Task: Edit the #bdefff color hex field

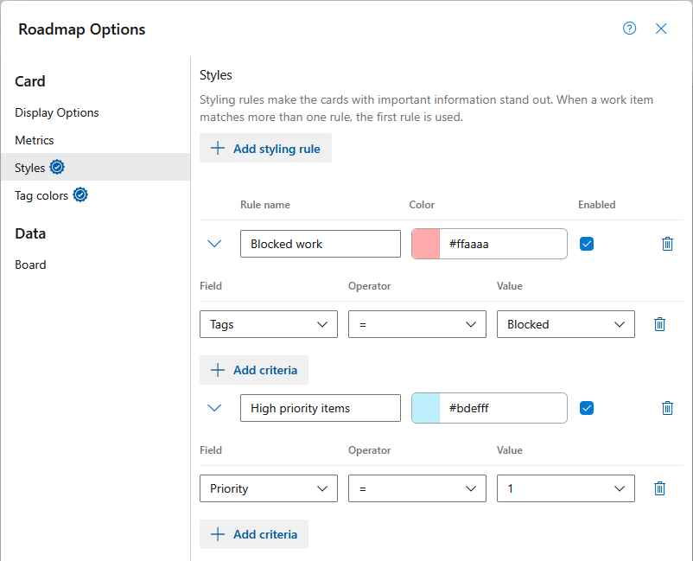Action: [x=504, y=408]
